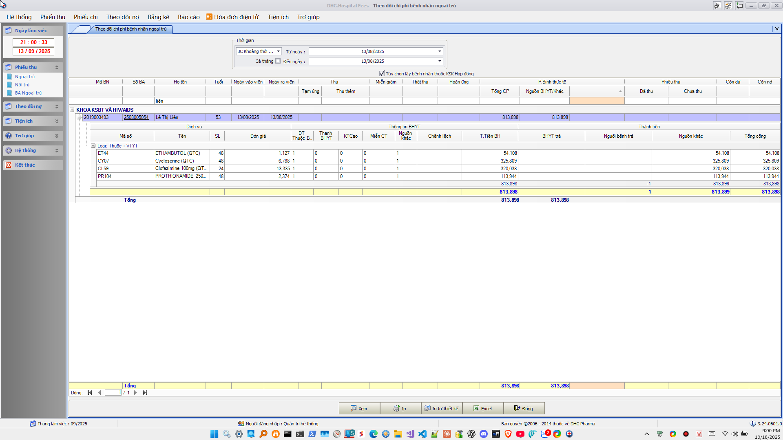This screenshot has width=783, height=440.
Task: Collapse the Loại: Thuốc + VTYT group
Action: [x=93, y=146]
